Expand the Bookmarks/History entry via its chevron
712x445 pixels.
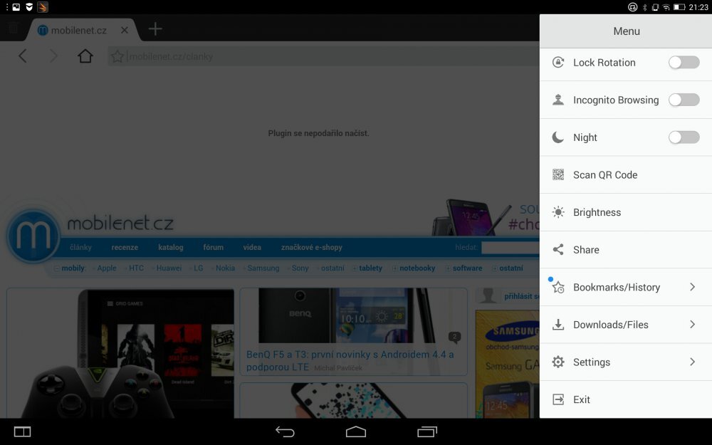(691, 287)
